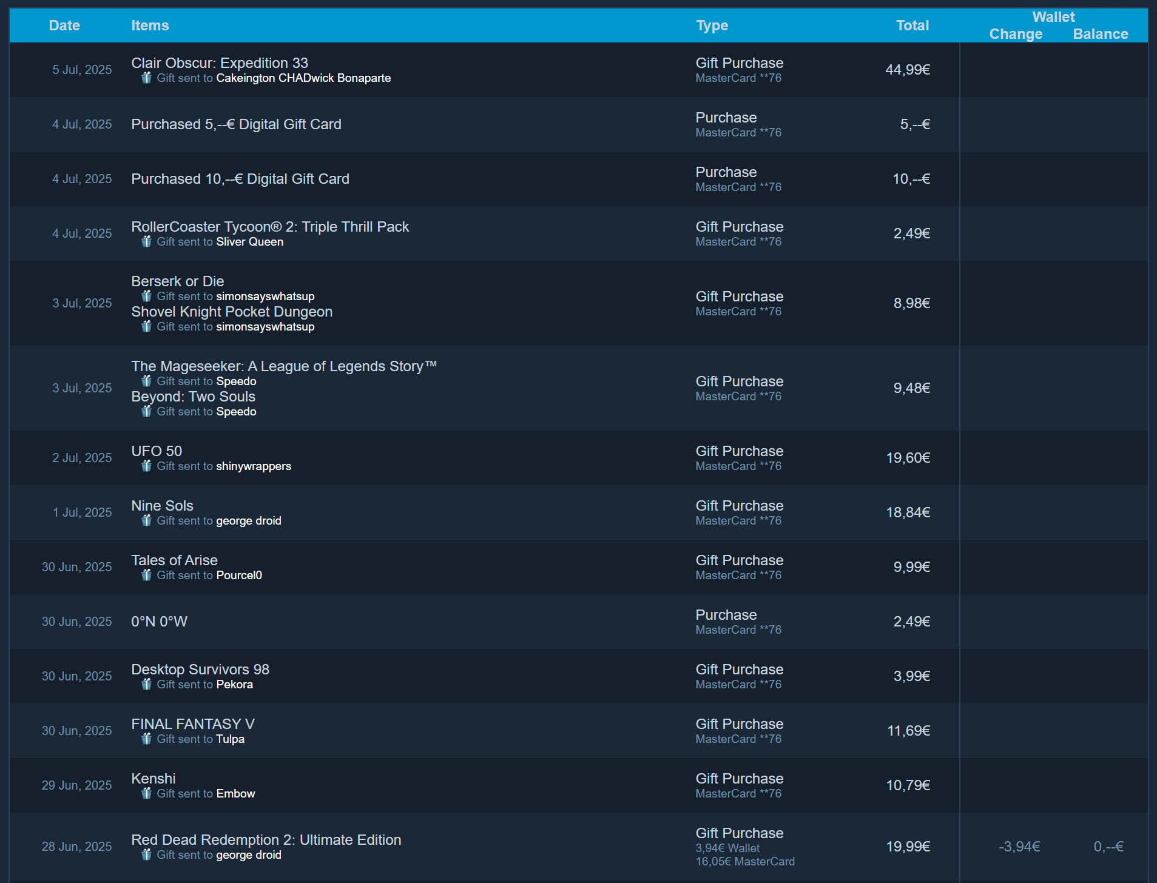Open Shovel Knight Pocket Dungeon entry
Viewport: 1157px width, 883px height.
232,312
